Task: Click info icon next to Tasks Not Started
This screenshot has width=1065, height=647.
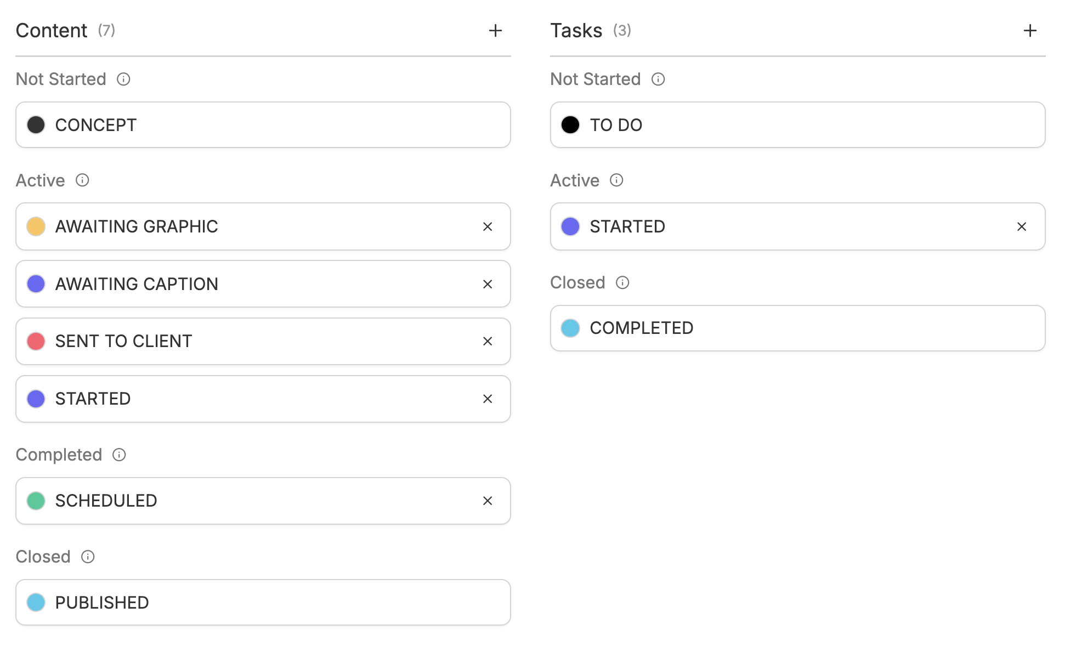Action: pos(658,80)
